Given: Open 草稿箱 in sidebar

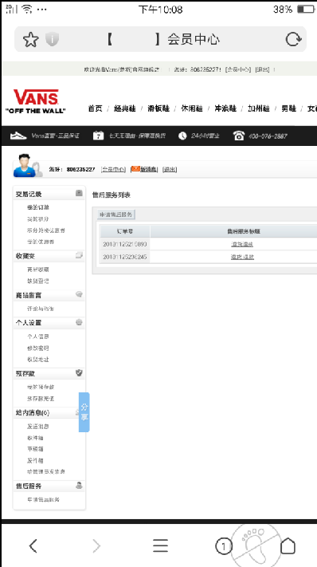Looking at the screenshot, I should point(35,449).
